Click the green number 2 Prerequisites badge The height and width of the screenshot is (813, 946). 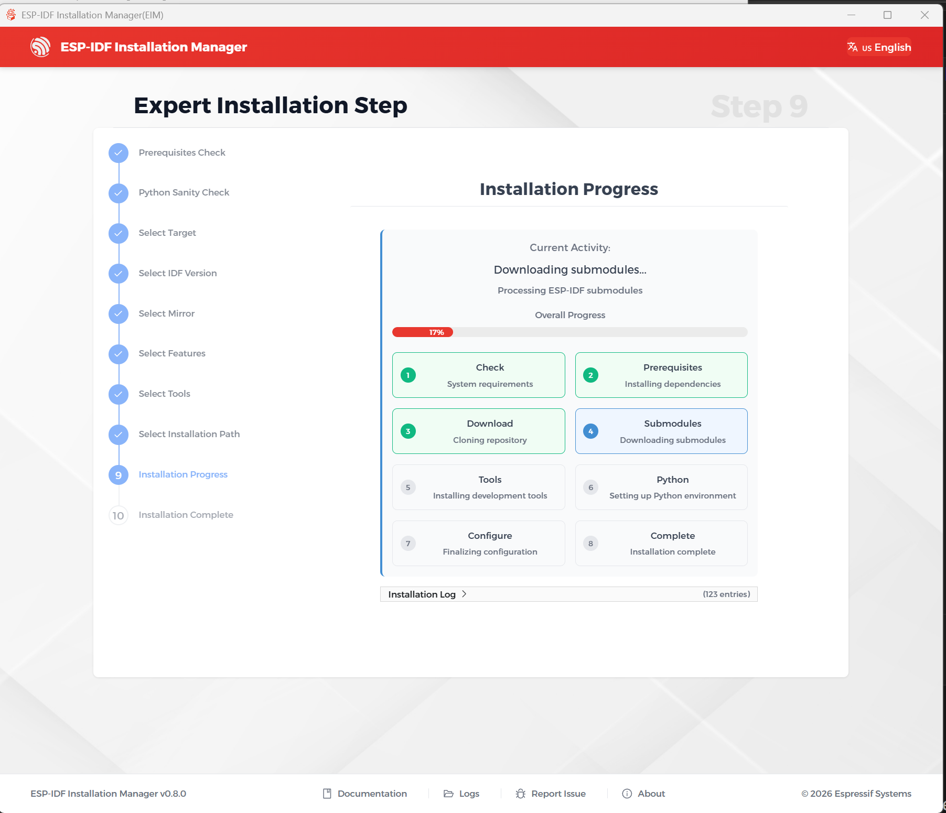590,375
